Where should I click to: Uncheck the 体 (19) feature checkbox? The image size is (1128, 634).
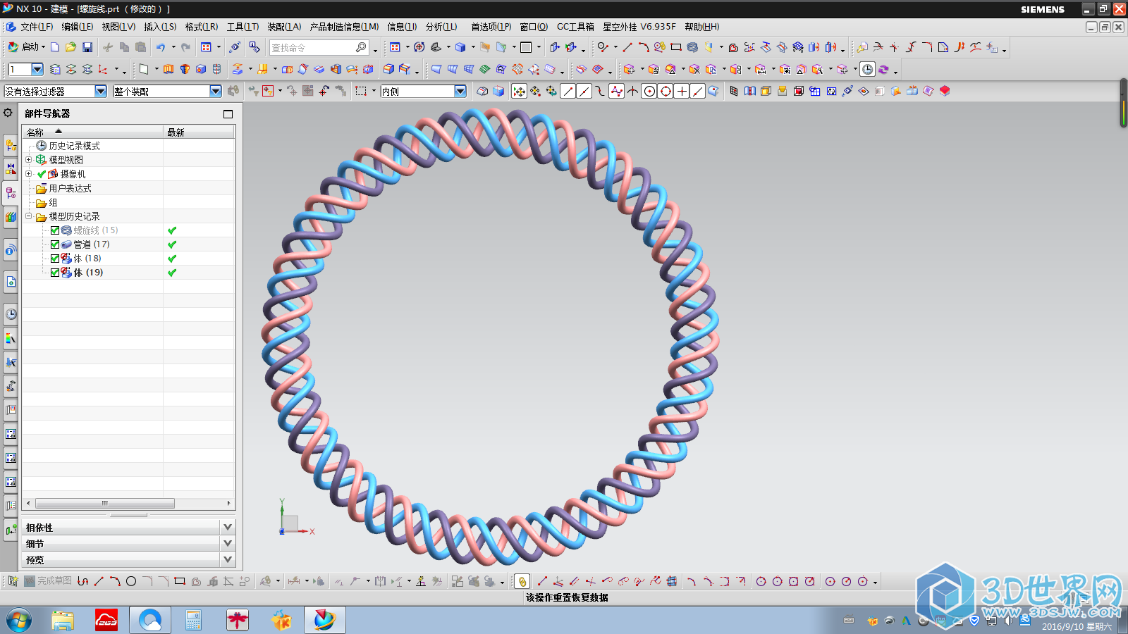pyautogui.click(x=55, y=273)
